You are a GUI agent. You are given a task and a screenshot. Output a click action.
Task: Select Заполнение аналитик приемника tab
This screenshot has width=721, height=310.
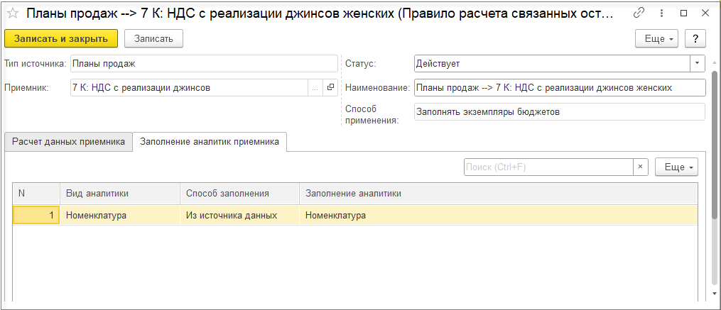(210, 142)
